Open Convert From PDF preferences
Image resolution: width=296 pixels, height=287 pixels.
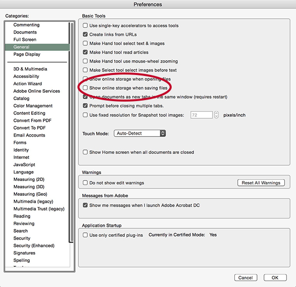point(32,121)
